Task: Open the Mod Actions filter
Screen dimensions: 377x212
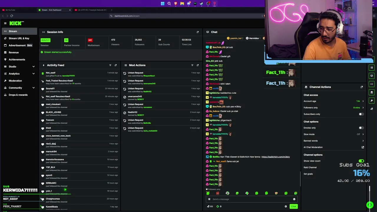Action: pos(192,65)
